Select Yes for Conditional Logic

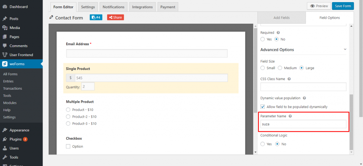point(263,144)
